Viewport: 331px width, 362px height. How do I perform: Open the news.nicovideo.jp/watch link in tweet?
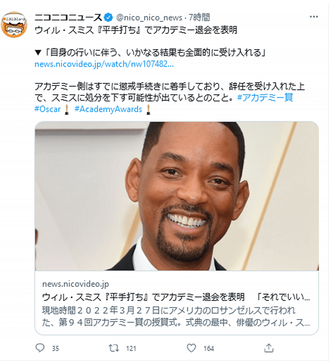tap(104, 64)
